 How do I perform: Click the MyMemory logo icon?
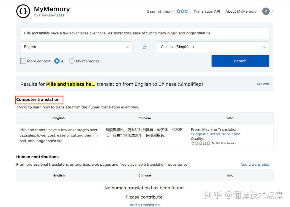pos(23,11)
